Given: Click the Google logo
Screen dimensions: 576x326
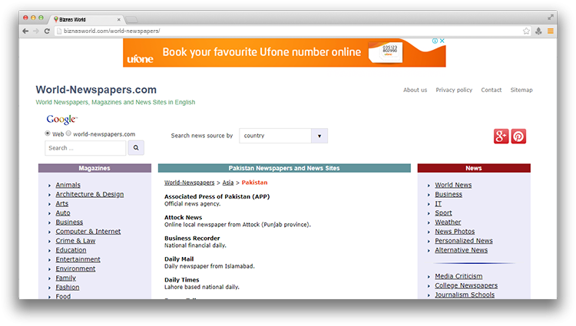Looking at the screenshot, I should tap(61, 120).
